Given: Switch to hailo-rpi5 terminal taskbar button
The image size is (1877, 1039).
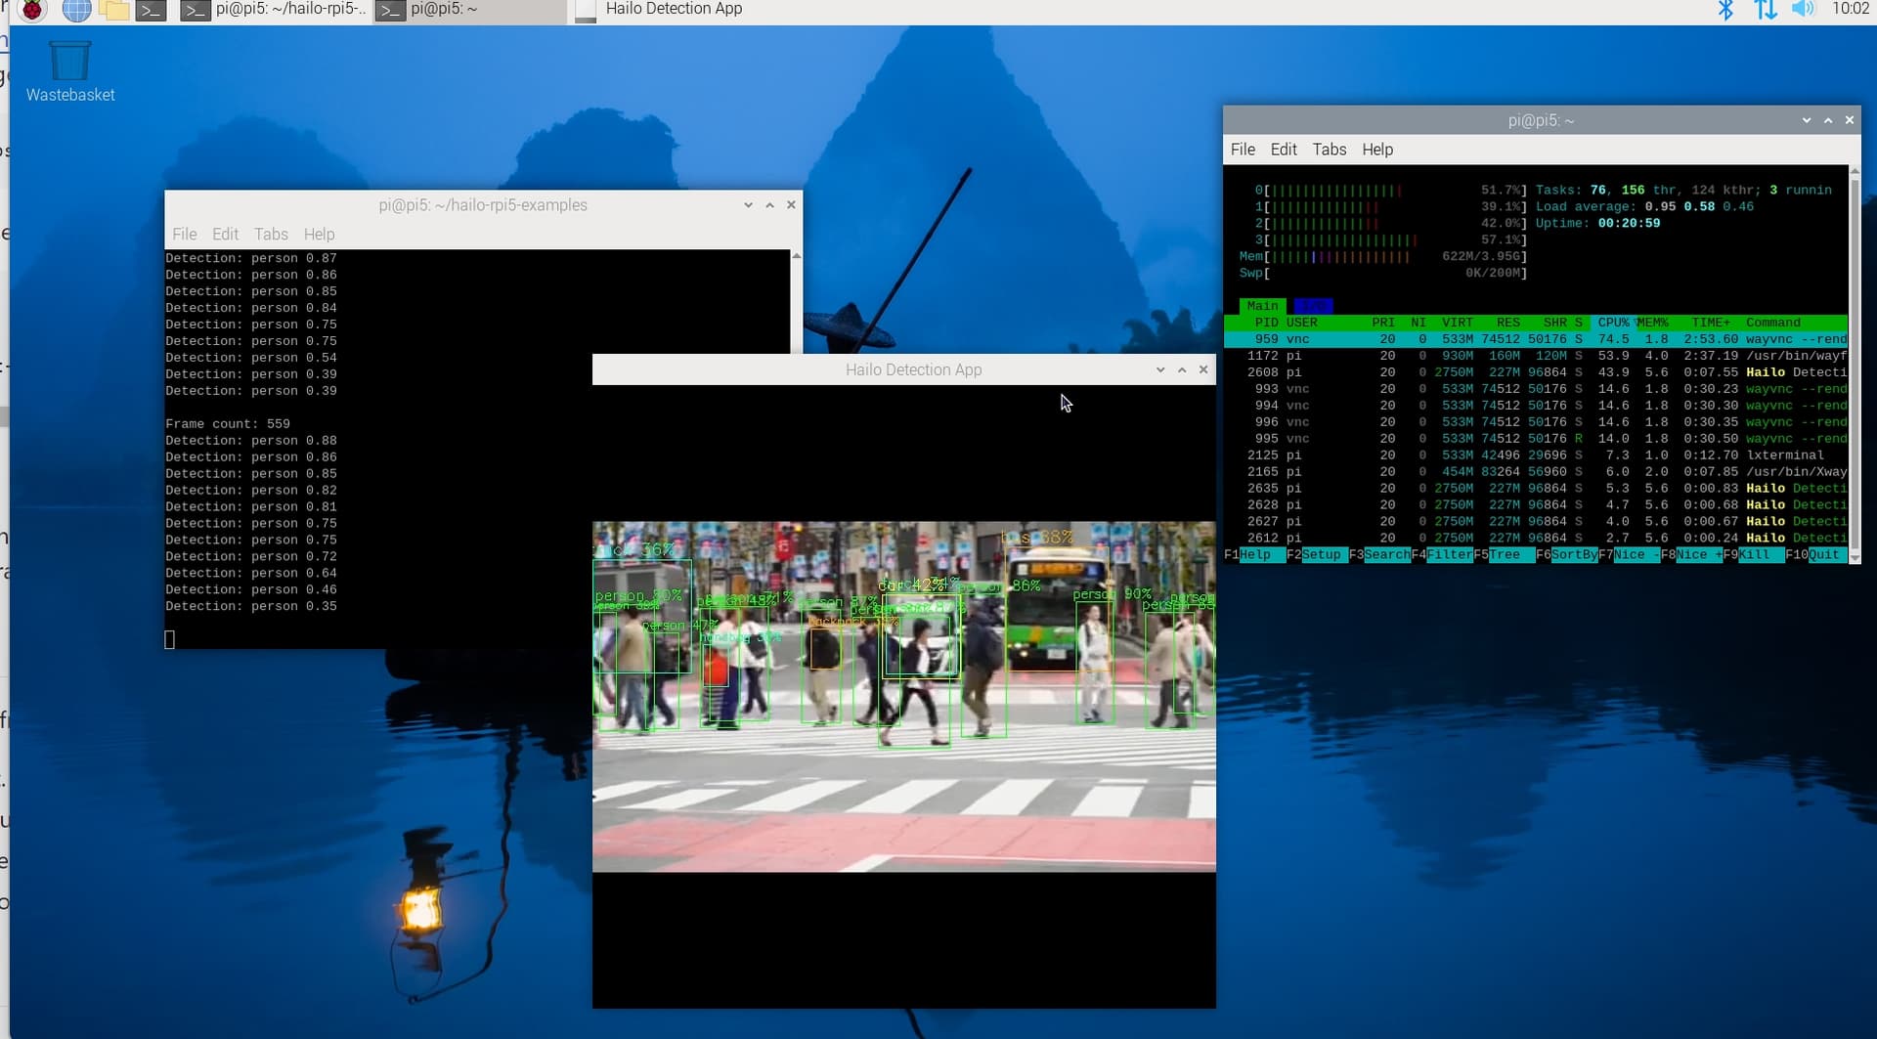Looking at the screenshot, I should 275,10.
